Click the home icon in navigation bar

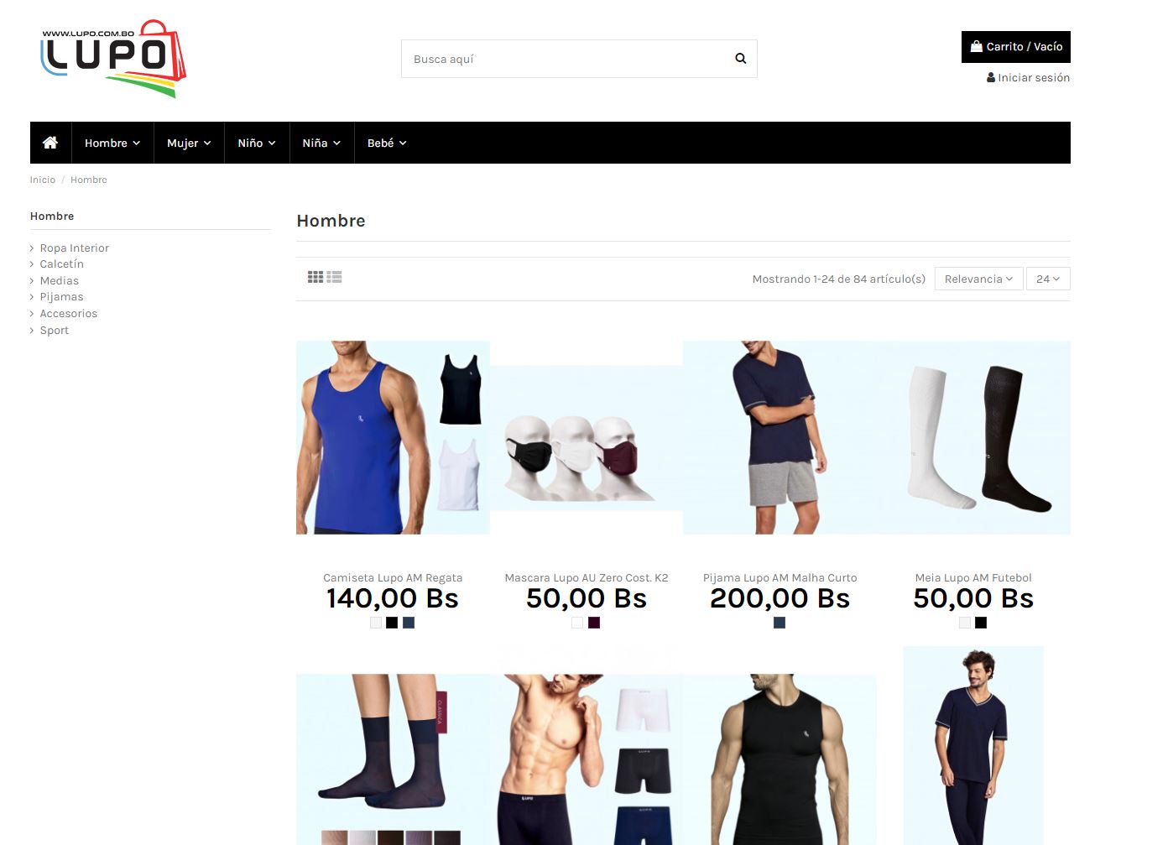pos(50,143)
